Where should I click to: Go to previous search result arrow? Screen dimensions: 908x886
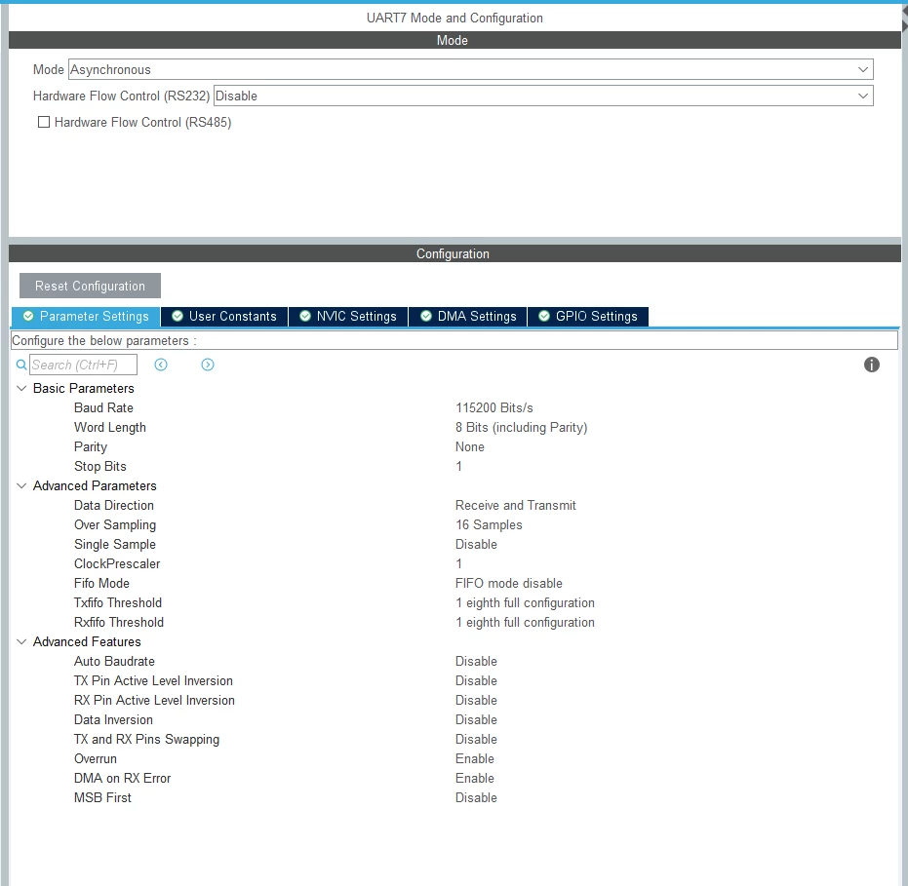click(x=161, y=365)
